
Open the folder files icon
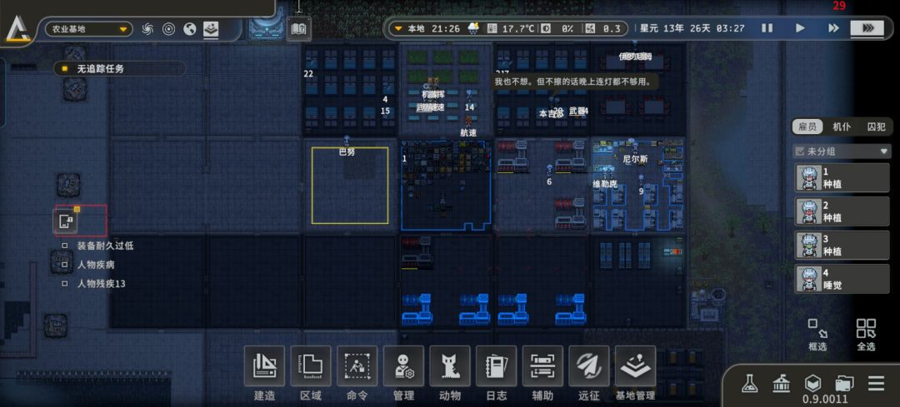tap(844, 383)
